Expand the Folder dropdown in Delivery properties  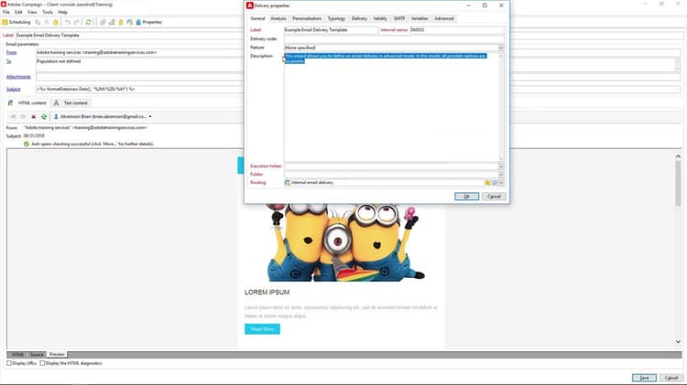click(501, 175)
